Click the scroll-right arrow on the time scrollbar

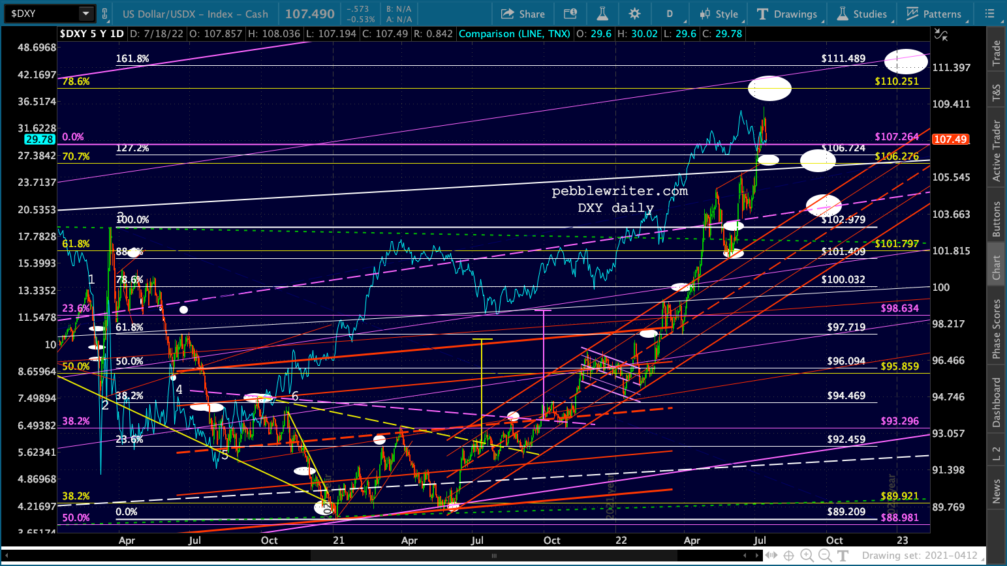758,556
